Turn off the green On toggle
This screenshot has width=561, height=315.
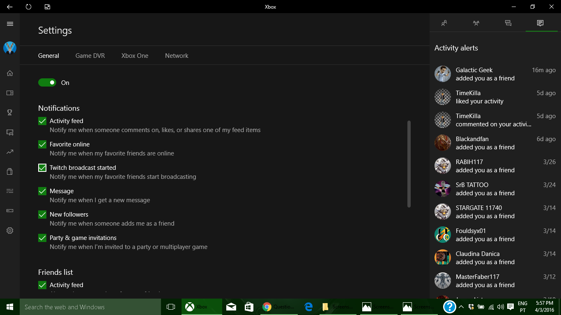[47, 83]
